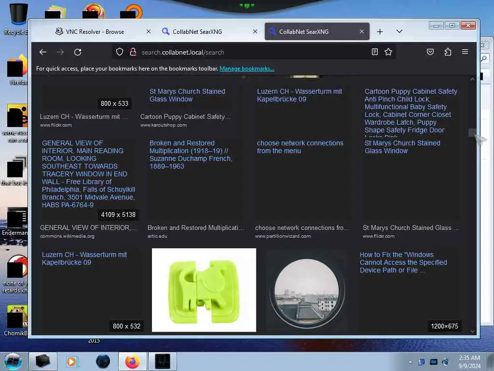The height and width of the screenshot is (371, 494).
Task: Open choose network connections from the menu result
Action: coord(300,147)
